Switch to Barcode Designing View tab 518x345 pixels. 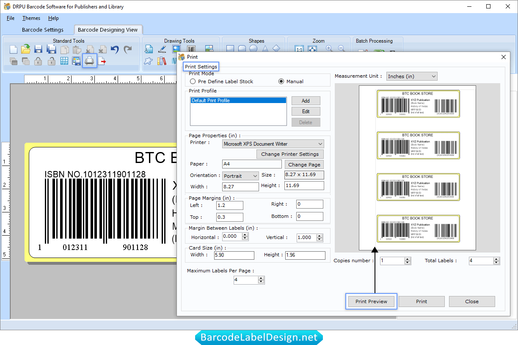[x=108, y=30]
